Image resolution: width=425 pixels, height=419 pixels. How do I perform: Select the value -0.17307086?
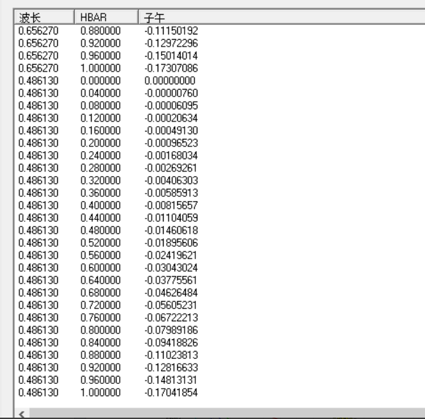[x=171, y=68]
